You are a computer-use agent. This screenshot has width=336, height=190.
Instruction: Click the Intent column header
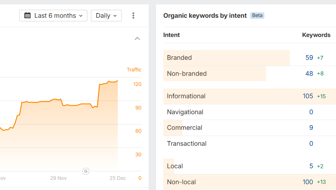tap(172, 35)
